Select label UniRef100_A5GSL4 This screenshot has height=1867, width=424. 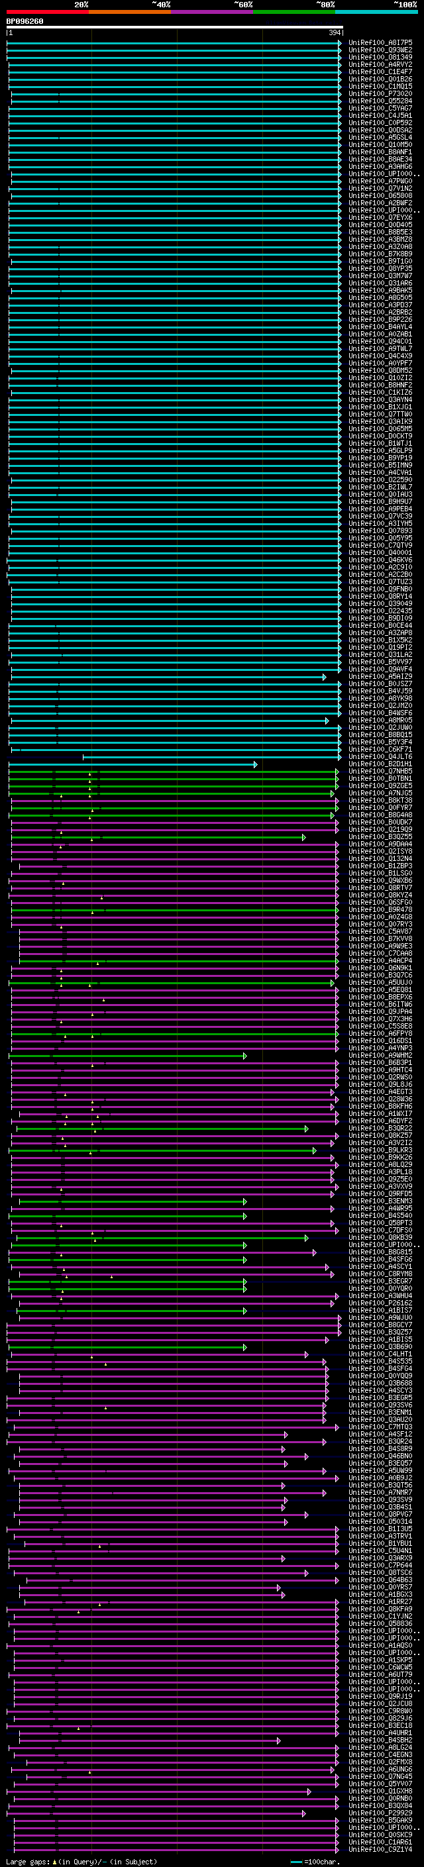[380, 137]
